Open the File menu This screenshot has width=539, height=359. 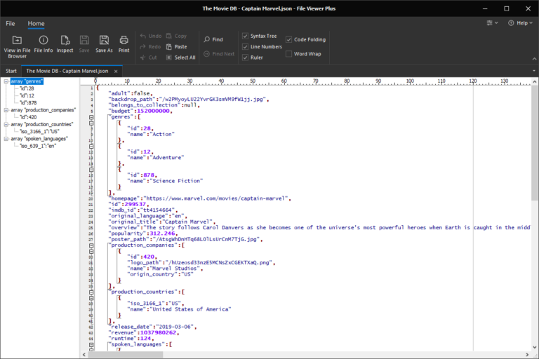click(x=11, y=23)
